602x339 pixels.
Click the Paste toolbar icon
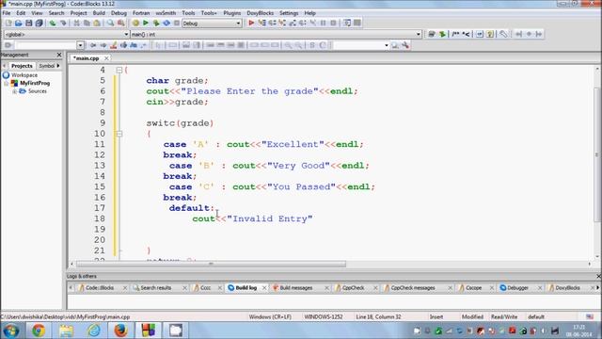(x=97, y=23)
